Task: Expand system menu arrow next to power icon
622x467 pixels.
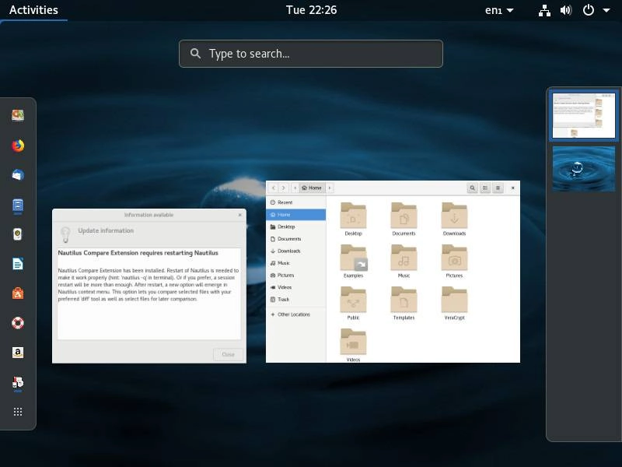Action: 606,10
